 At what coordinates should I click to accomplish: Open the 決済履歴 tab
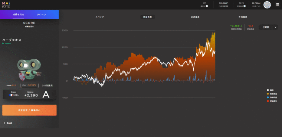pyautogui.click(x=195, y=17)
